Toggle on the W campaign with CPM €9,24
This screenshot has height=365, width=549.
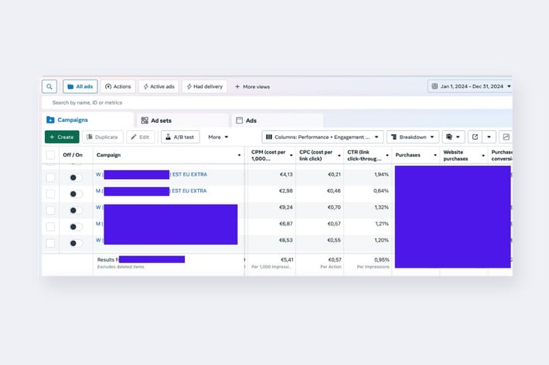pyautogui.click(x=76, y=210)
